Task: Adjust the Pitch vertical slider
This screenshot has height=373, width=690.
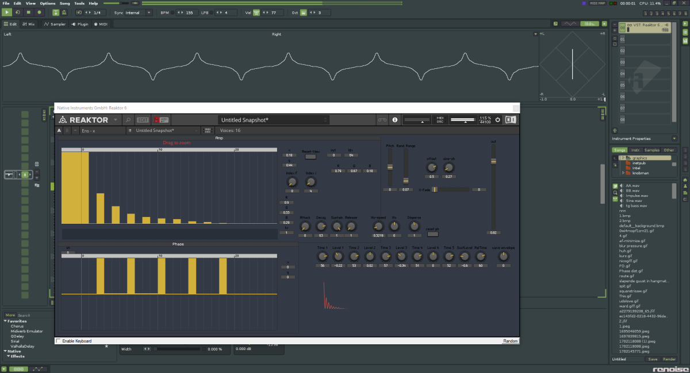Action: [x=390, y=167]
